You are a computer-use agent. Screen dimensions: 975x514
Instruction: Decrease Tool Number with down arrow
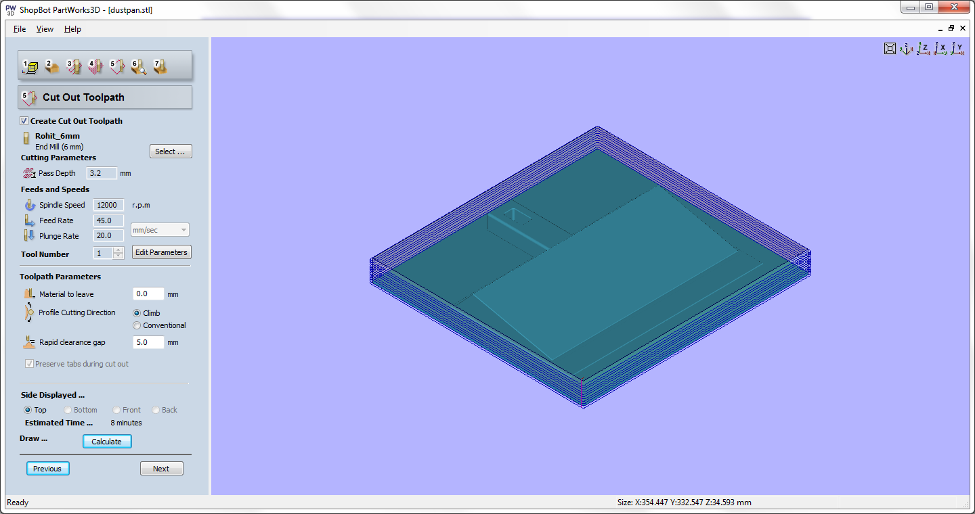click(x=118, y=256)
